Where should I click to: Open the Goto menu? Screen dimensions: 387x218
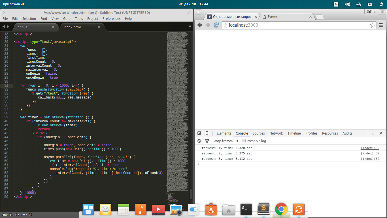point(67,18)
